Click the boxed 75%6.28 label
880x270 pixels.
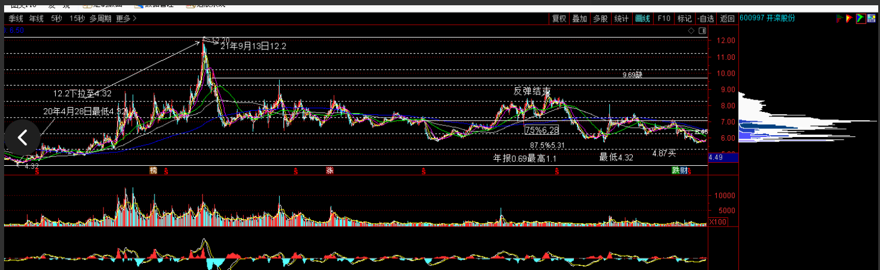(x=542, y=129)
